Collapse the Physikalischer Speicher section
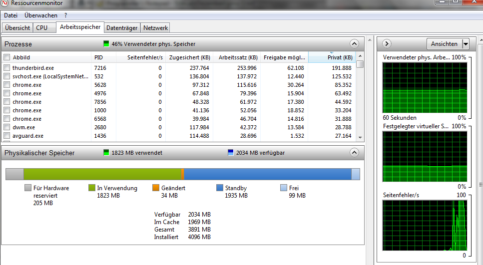The height and width of the screenshot is (265, 483). (354, 152)
